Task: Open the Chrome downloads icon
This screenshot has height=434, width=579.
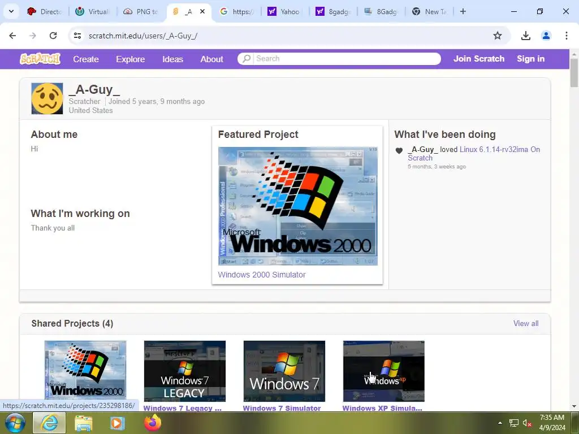Action: click(x=525, y=36)
